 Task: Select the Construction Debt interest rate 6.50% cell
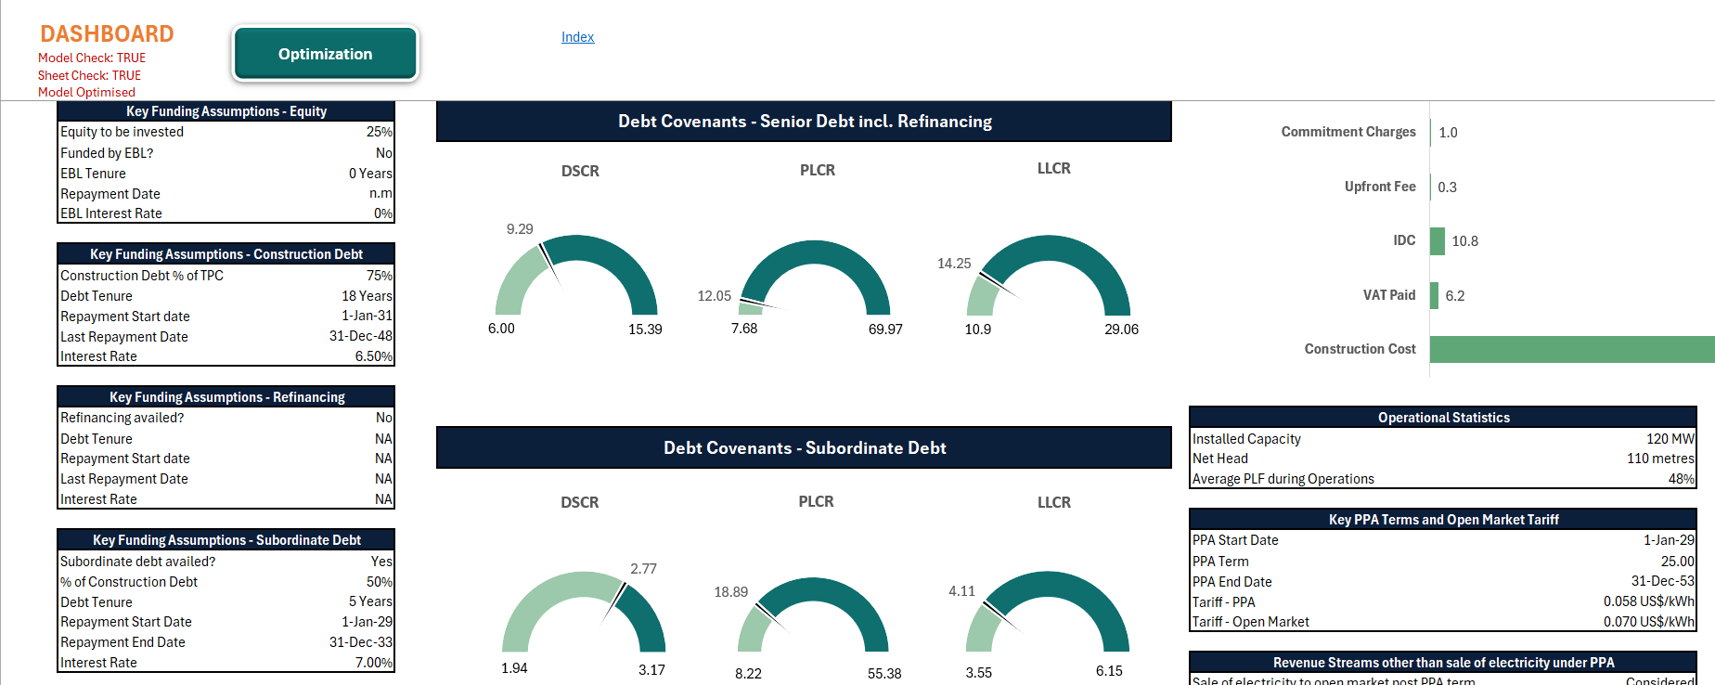tap(373, 356)
